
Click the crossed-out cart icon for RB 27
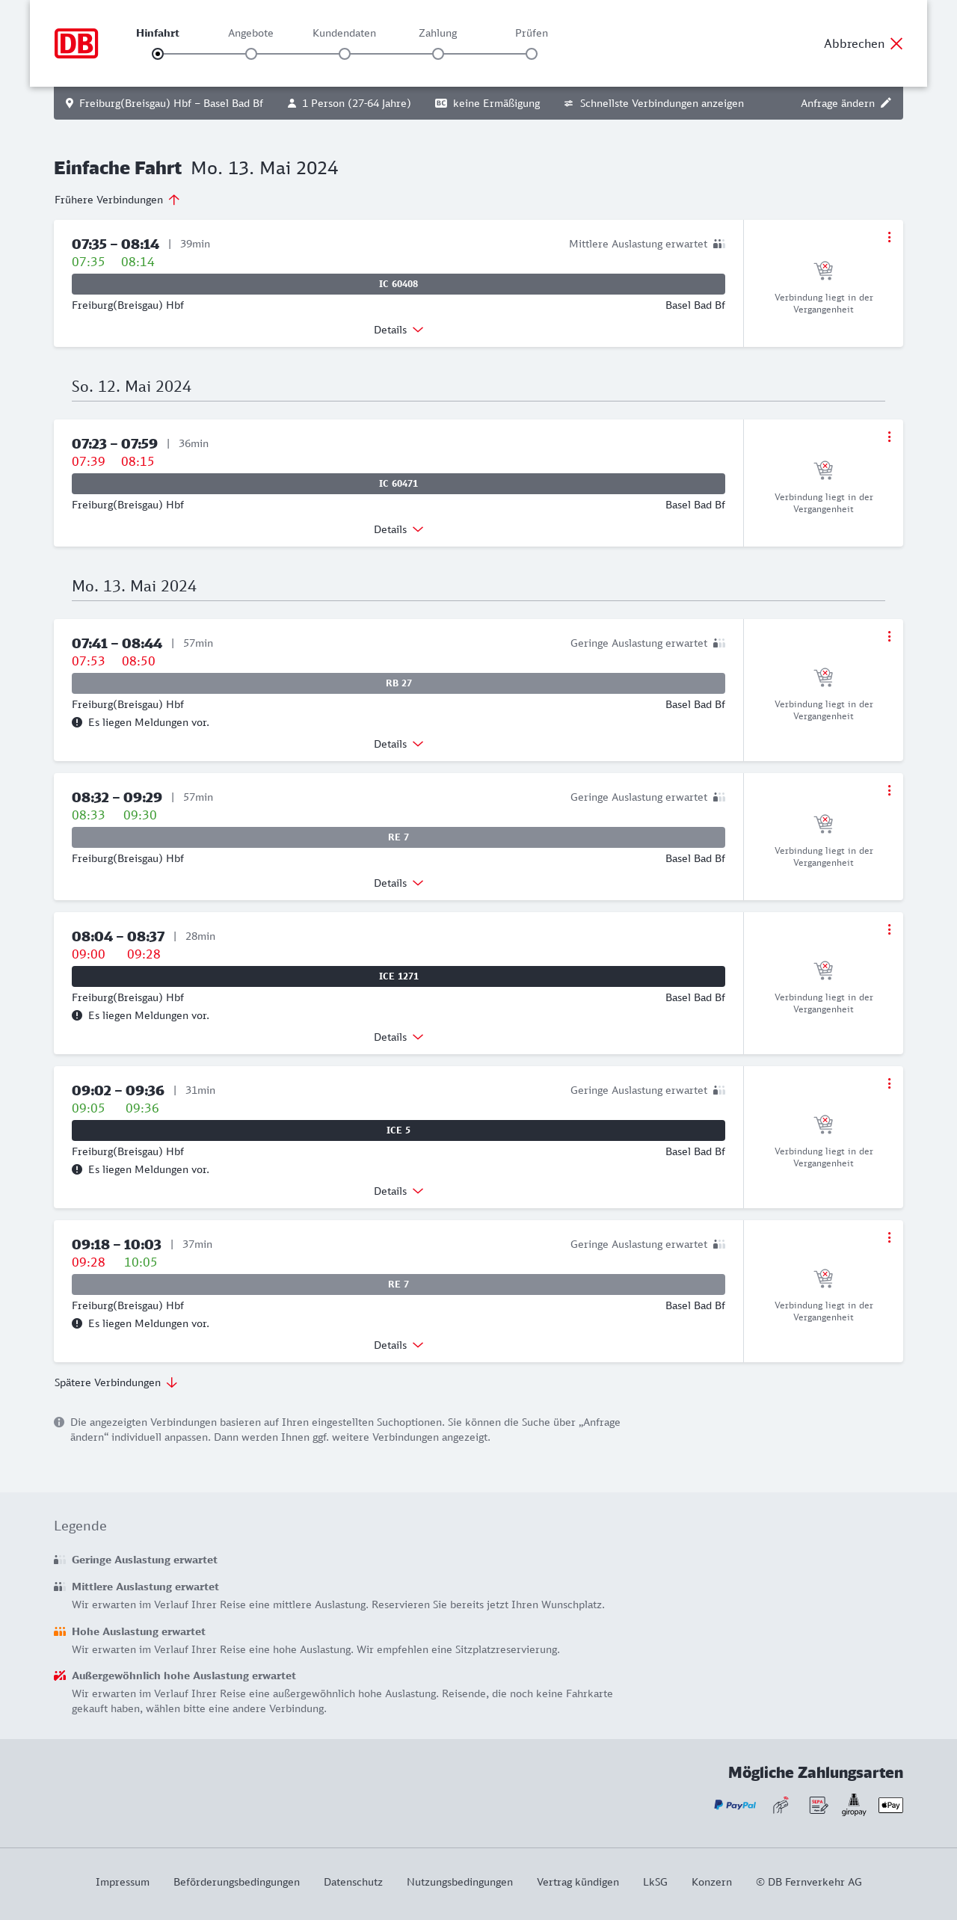pos(823,677)
